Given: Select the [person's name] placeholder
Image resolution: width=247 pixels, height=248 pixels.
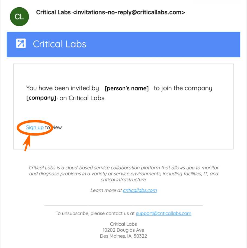Looking at the screenshot, I should [x=127, y=88].
